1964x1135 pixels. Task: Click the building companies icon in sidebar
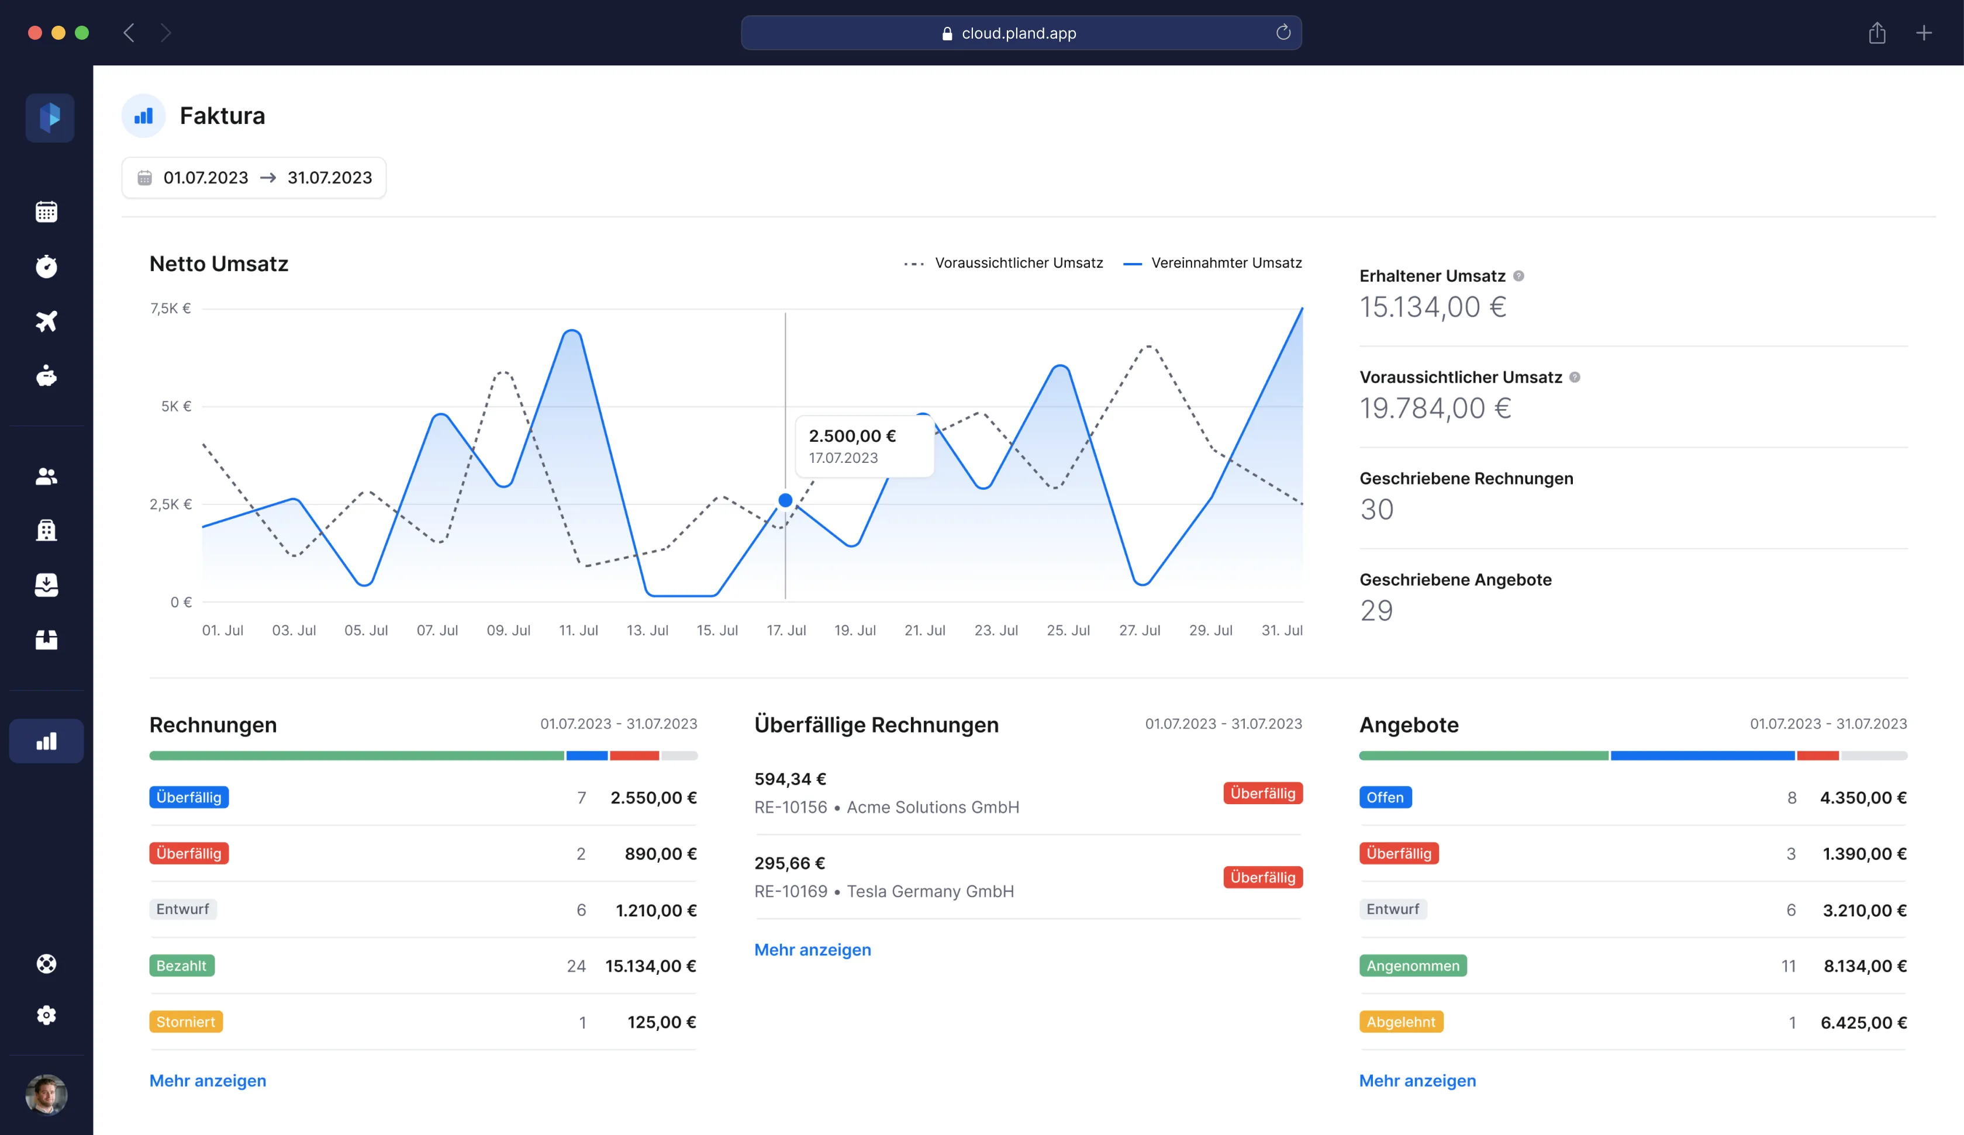coord(46,531)
